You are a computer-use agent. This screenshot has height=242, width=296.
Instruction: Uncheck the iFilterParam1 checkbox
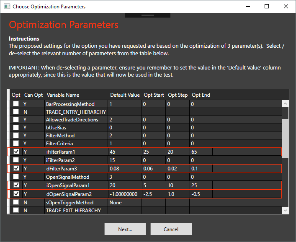(x=16, y=152)
